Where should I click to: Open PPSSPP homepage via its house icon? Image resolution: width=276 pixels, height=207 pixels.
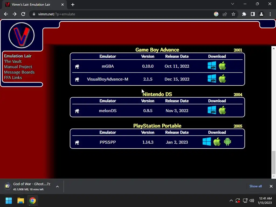(x=77, y=143)
